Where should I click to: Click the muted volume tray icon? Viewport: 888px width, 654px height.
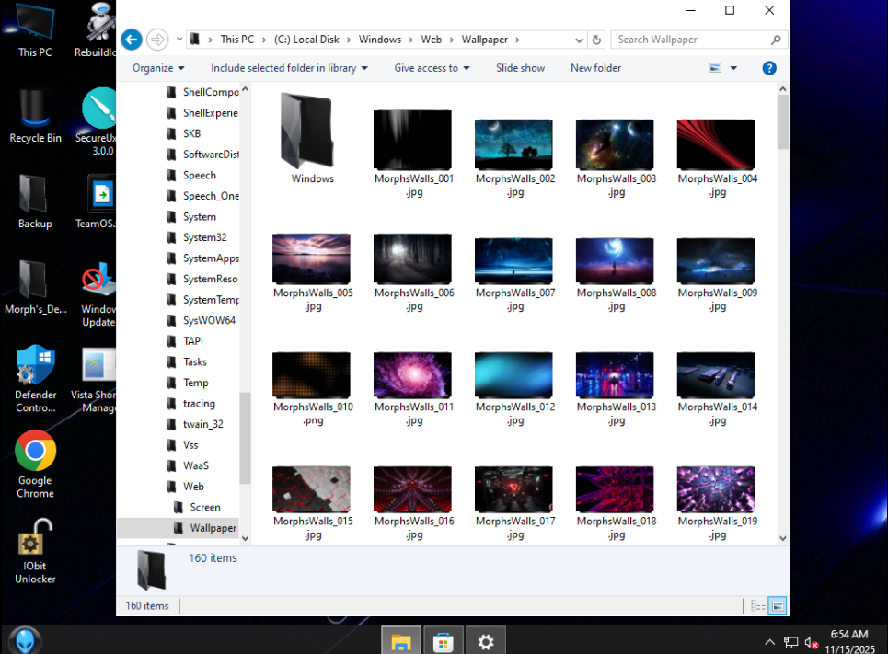click(811, 643)
